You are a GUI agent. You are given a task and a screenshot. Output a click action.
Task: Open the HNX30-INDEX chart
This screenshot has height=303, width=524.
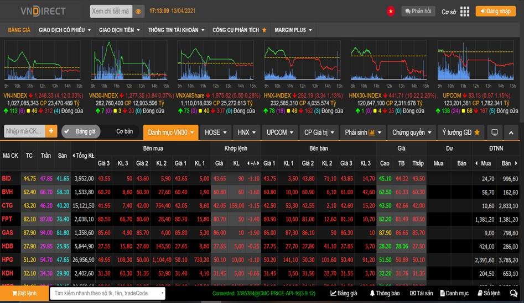pos(388,60)
